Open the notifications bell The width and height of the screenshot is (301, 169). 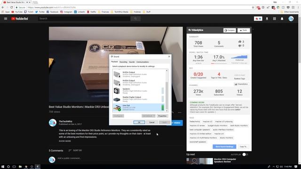point(282,19)
